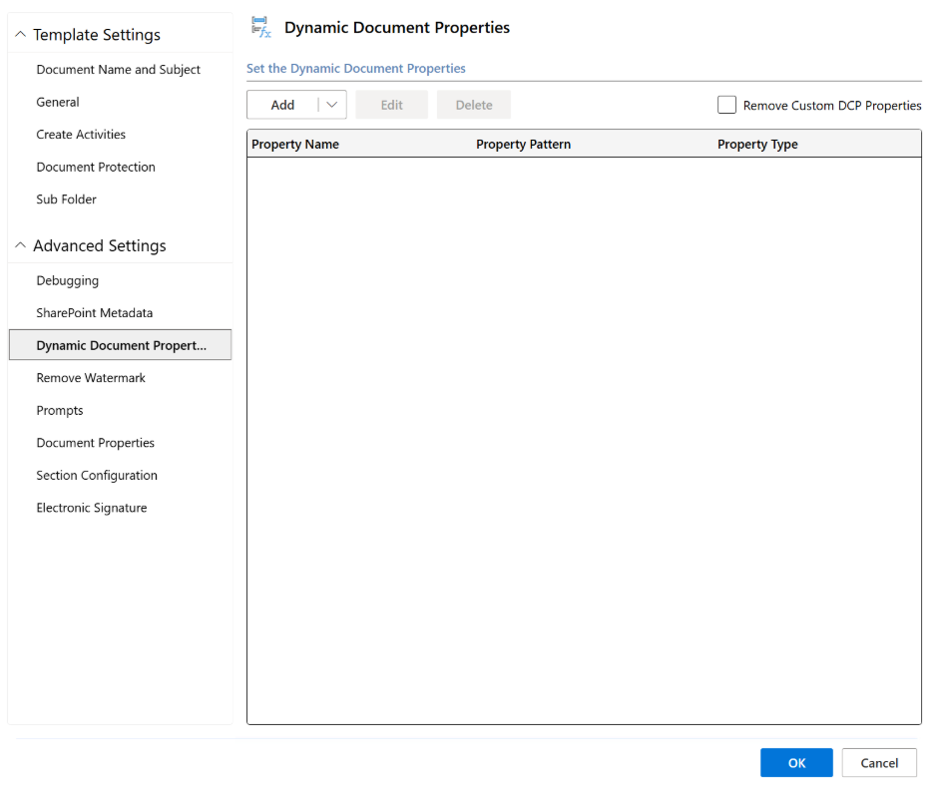The image size is (934, 785).
Task: Collapse the Advanced Settings section
Action: 21,246
